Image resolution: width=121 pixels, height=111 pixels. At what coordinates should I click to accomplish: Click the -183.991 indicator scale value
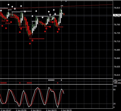(117, 83)
